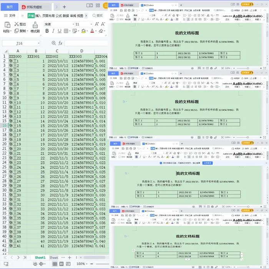This screenshot has height=269, width=269.
Task: Click the eraser clear icon in the spreadsheet
Action: click(x=101, y=31)
